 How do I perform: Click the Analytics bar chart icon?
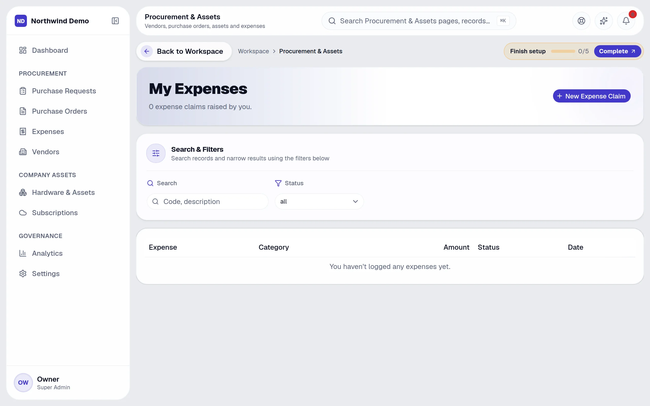coord(23,253)
